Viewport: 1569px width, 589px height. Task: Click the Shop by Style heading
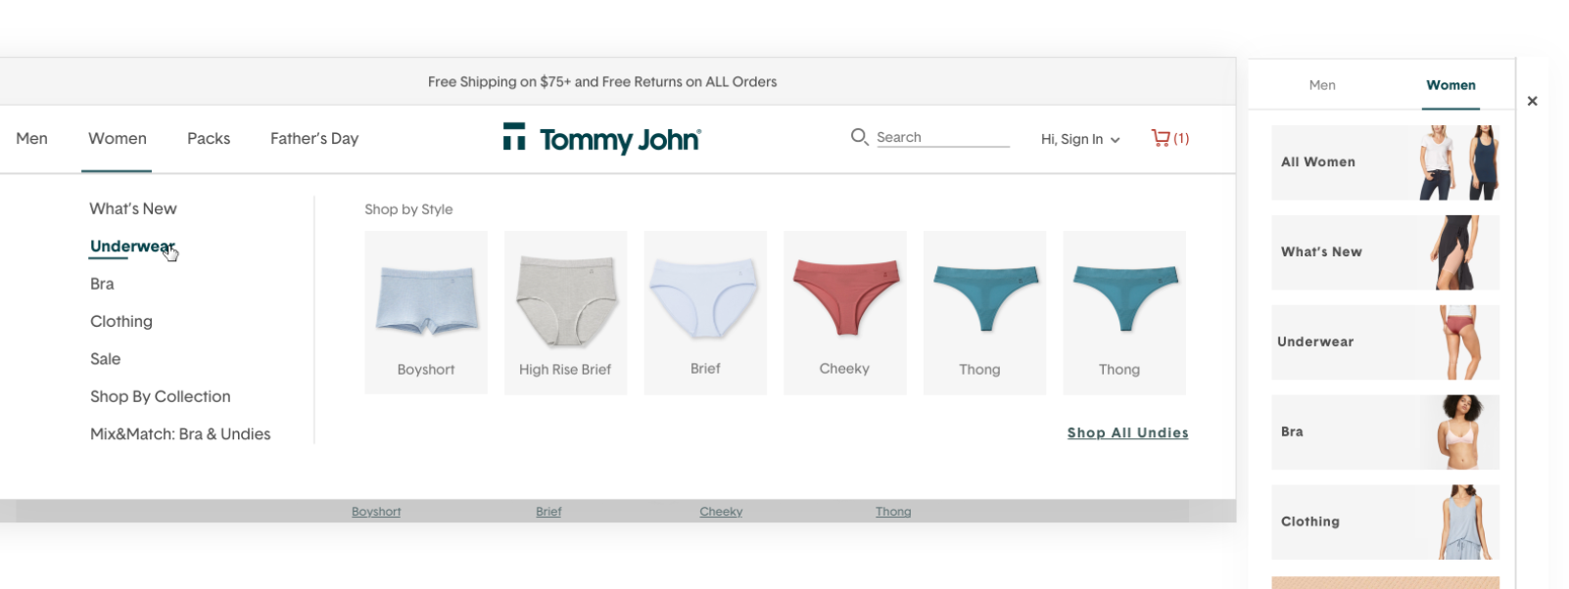click(x=408, y=209)
